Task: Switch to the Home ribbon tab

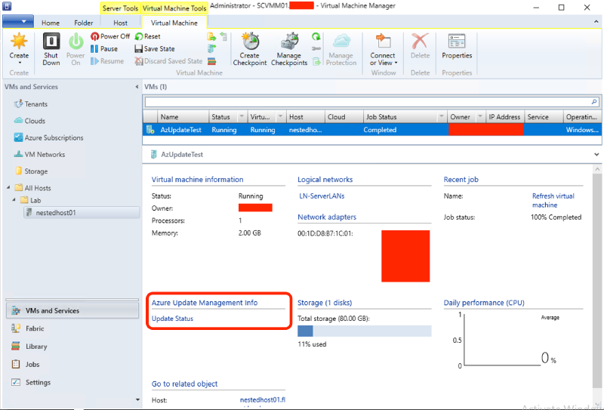Action: click(51, 23)
